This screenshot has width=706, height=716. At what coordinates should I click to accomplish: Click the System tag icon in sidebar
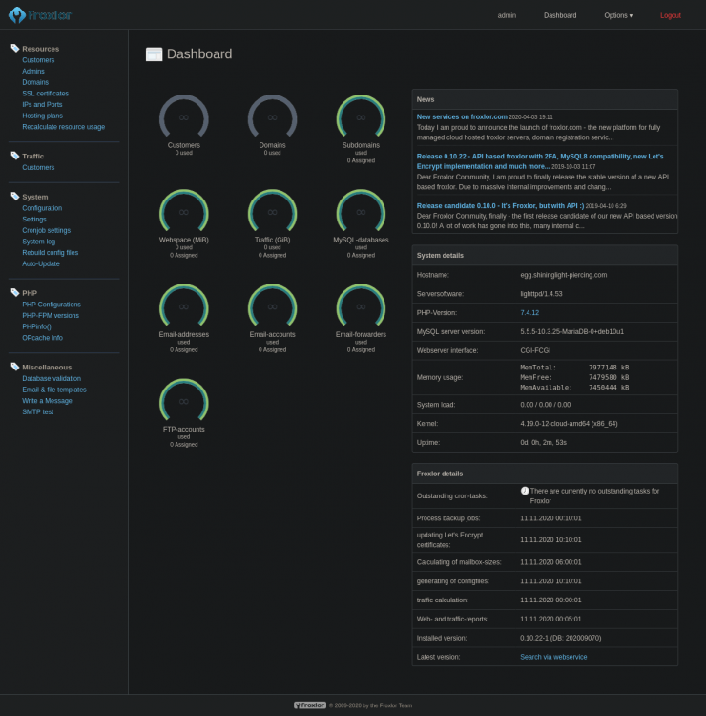(x=15, y=196)
